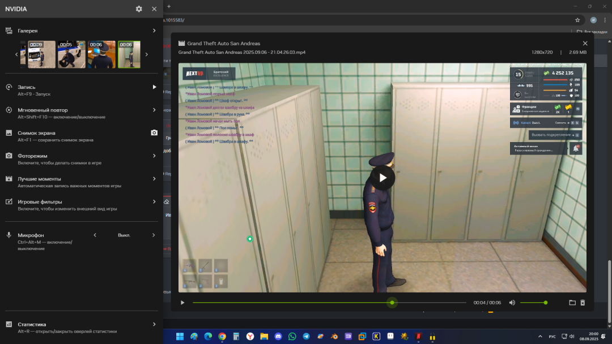
Task: Show next gallery thumbnails arrow
Action: click(x=147, y=54)
